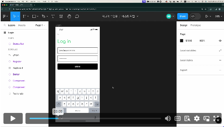Click the Share button
The width and height of the screenshot is (224, 127).
tap(183, 16)
